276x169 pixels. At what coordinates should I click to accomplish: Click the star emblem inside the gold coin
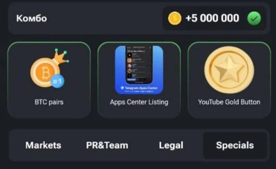[x=229, y=69]
